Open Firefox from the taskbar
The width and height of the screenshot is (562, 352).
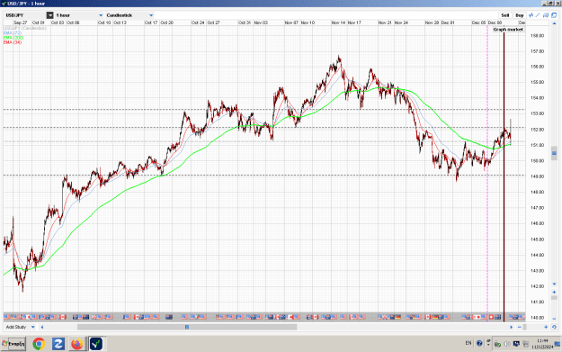[x=76, y=344]
